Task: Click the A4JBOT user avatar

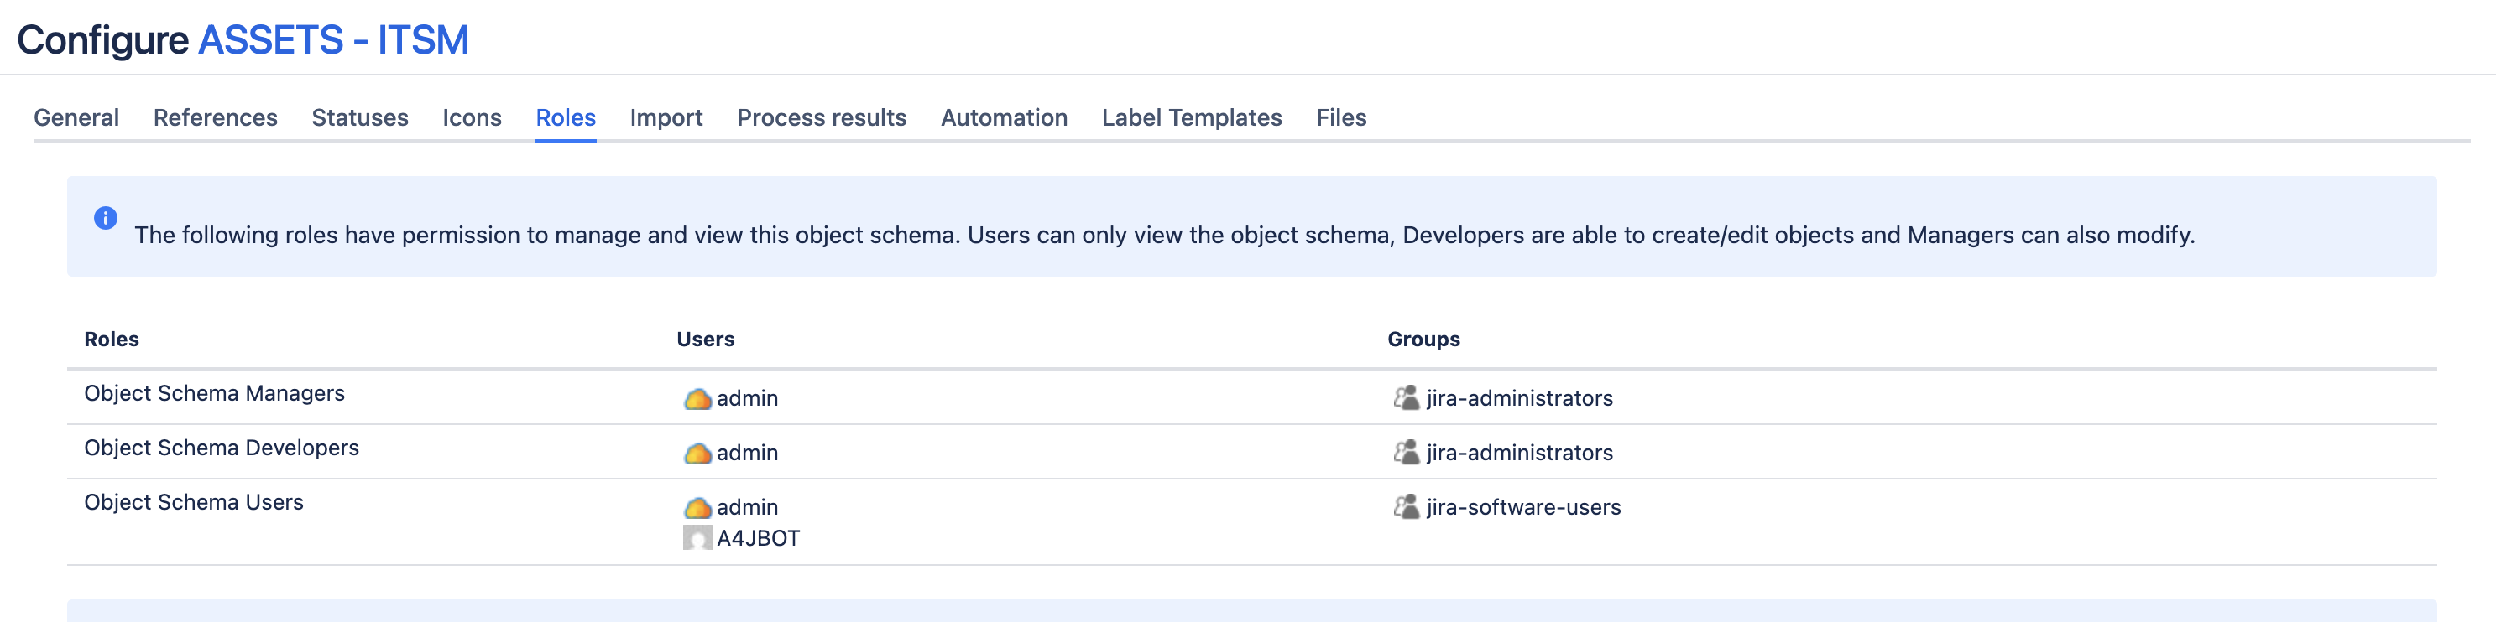Action: click(x=697, y=538)
